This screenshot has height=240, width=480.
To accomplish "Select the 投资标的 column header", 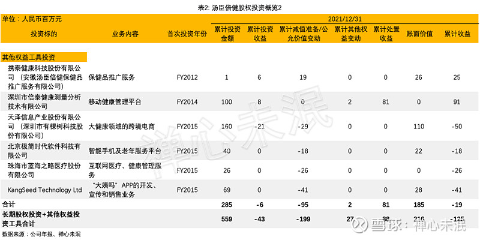I will pos(44,34).
